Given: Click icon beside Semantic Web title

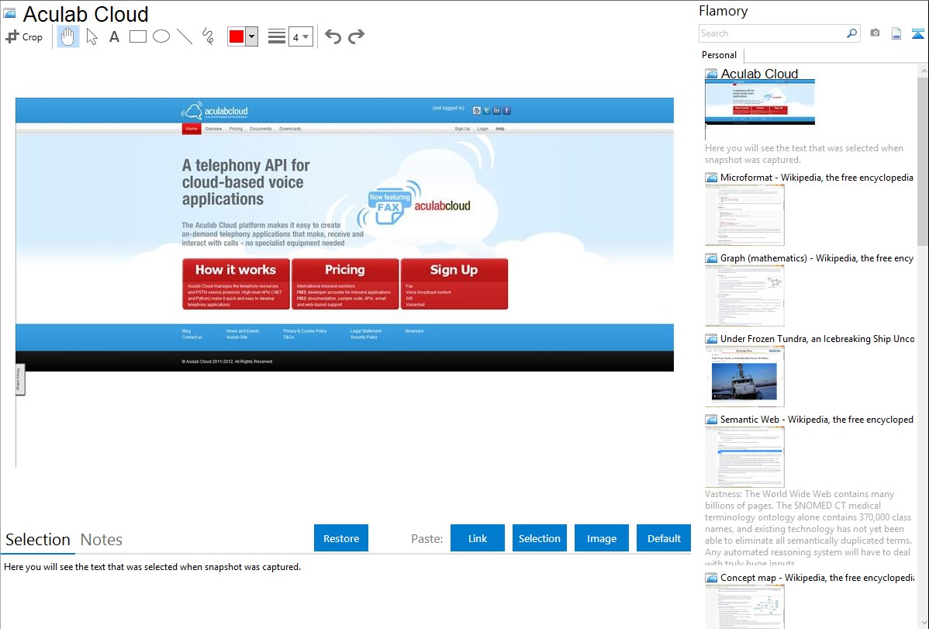Looking at the screenshot, I should [x=712, y=420].
